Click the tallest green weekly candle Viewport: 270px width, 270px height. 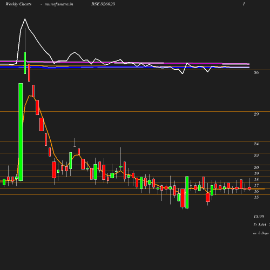pos(21,132)
